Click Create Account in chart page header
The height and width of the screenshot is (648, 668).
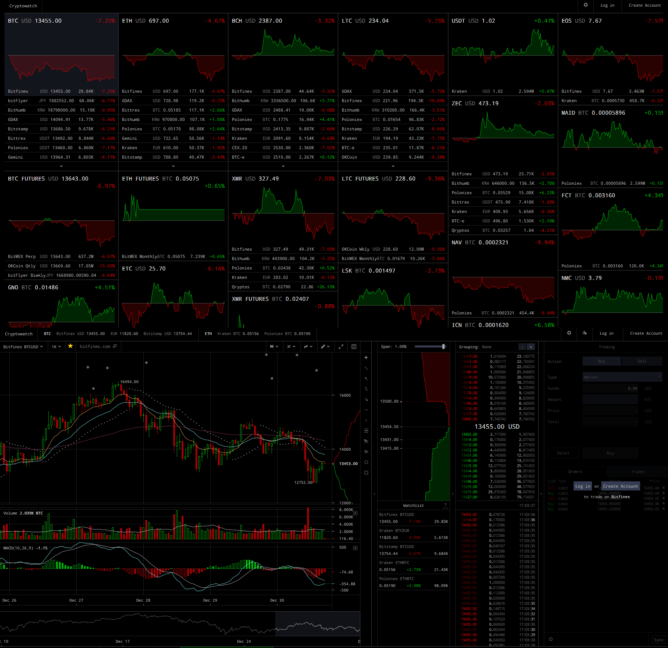tap(646, 333)
